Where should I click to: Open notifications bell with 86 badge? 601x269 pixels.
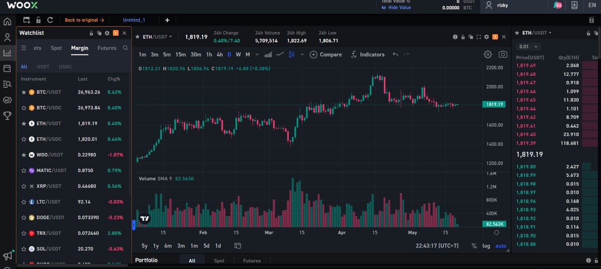pyautogui.click(x=557, y=5)
